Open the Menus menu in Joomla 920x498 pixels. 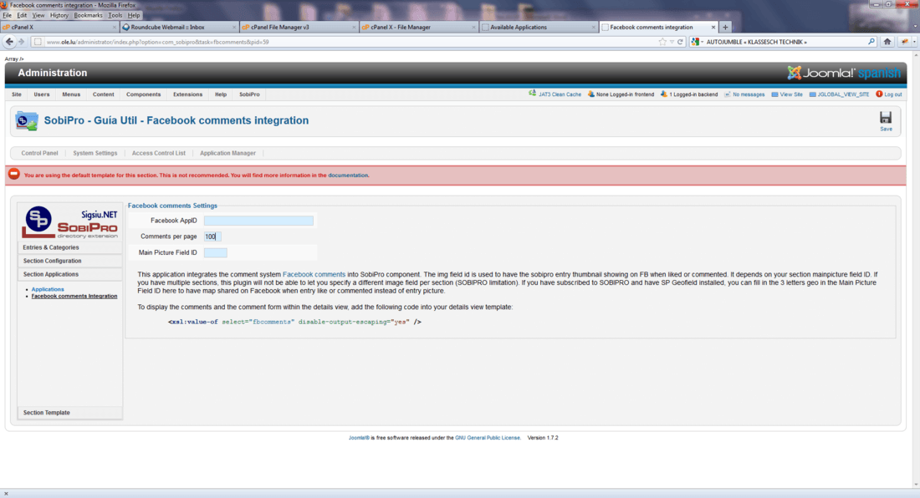click(x=71, y=94)
